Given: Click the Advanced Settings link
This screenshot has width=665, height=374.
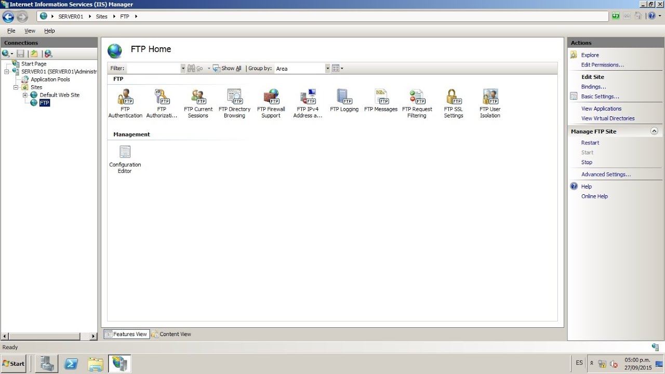Looking at the screenshot, I should [606, 175].
